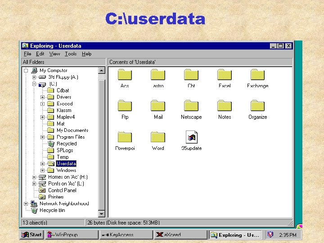Click folder tree scroll down arrow
324x243 pixels.
[x=101, y=213]
